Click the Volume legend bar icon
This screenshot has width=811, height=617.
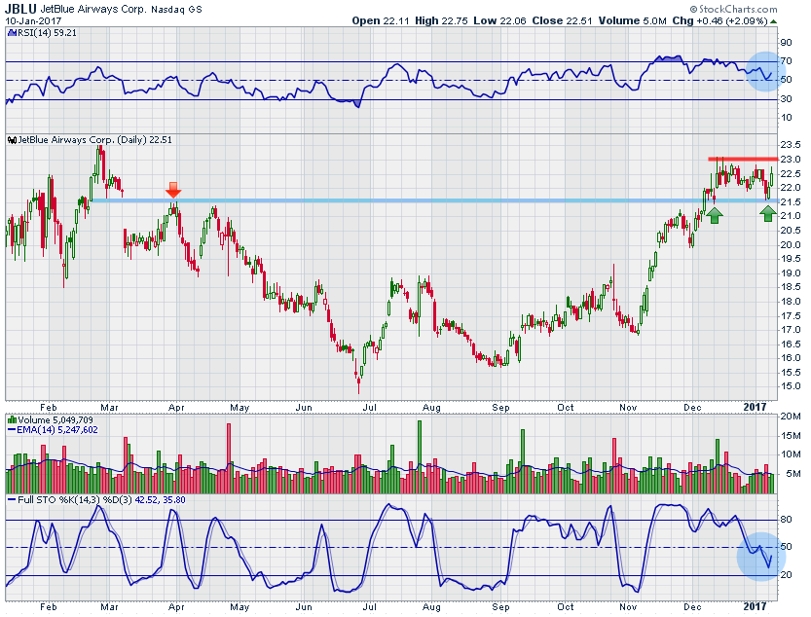(12, 420)
